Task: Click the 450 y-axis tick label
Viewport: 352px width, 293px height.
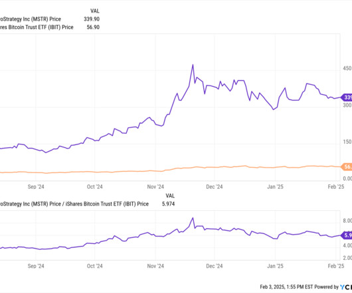Action: [347, 68]
